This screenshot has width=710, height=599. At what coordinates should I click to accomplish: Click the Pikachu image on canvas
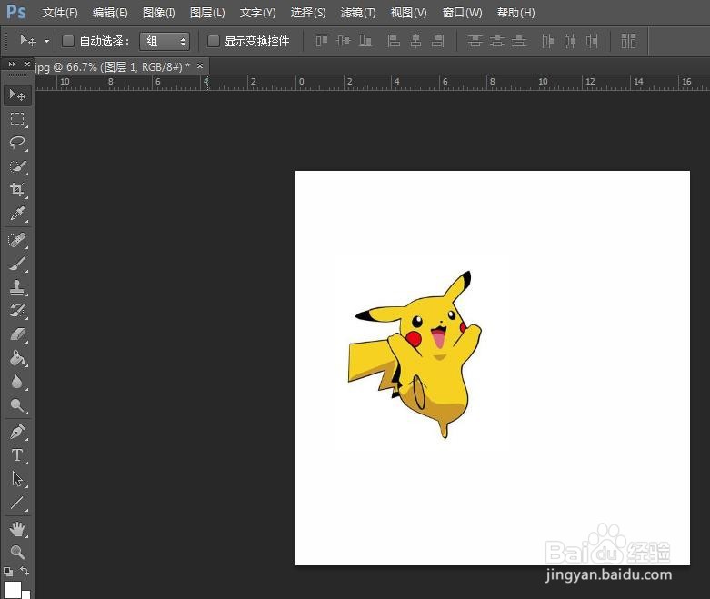pos(415,355)
